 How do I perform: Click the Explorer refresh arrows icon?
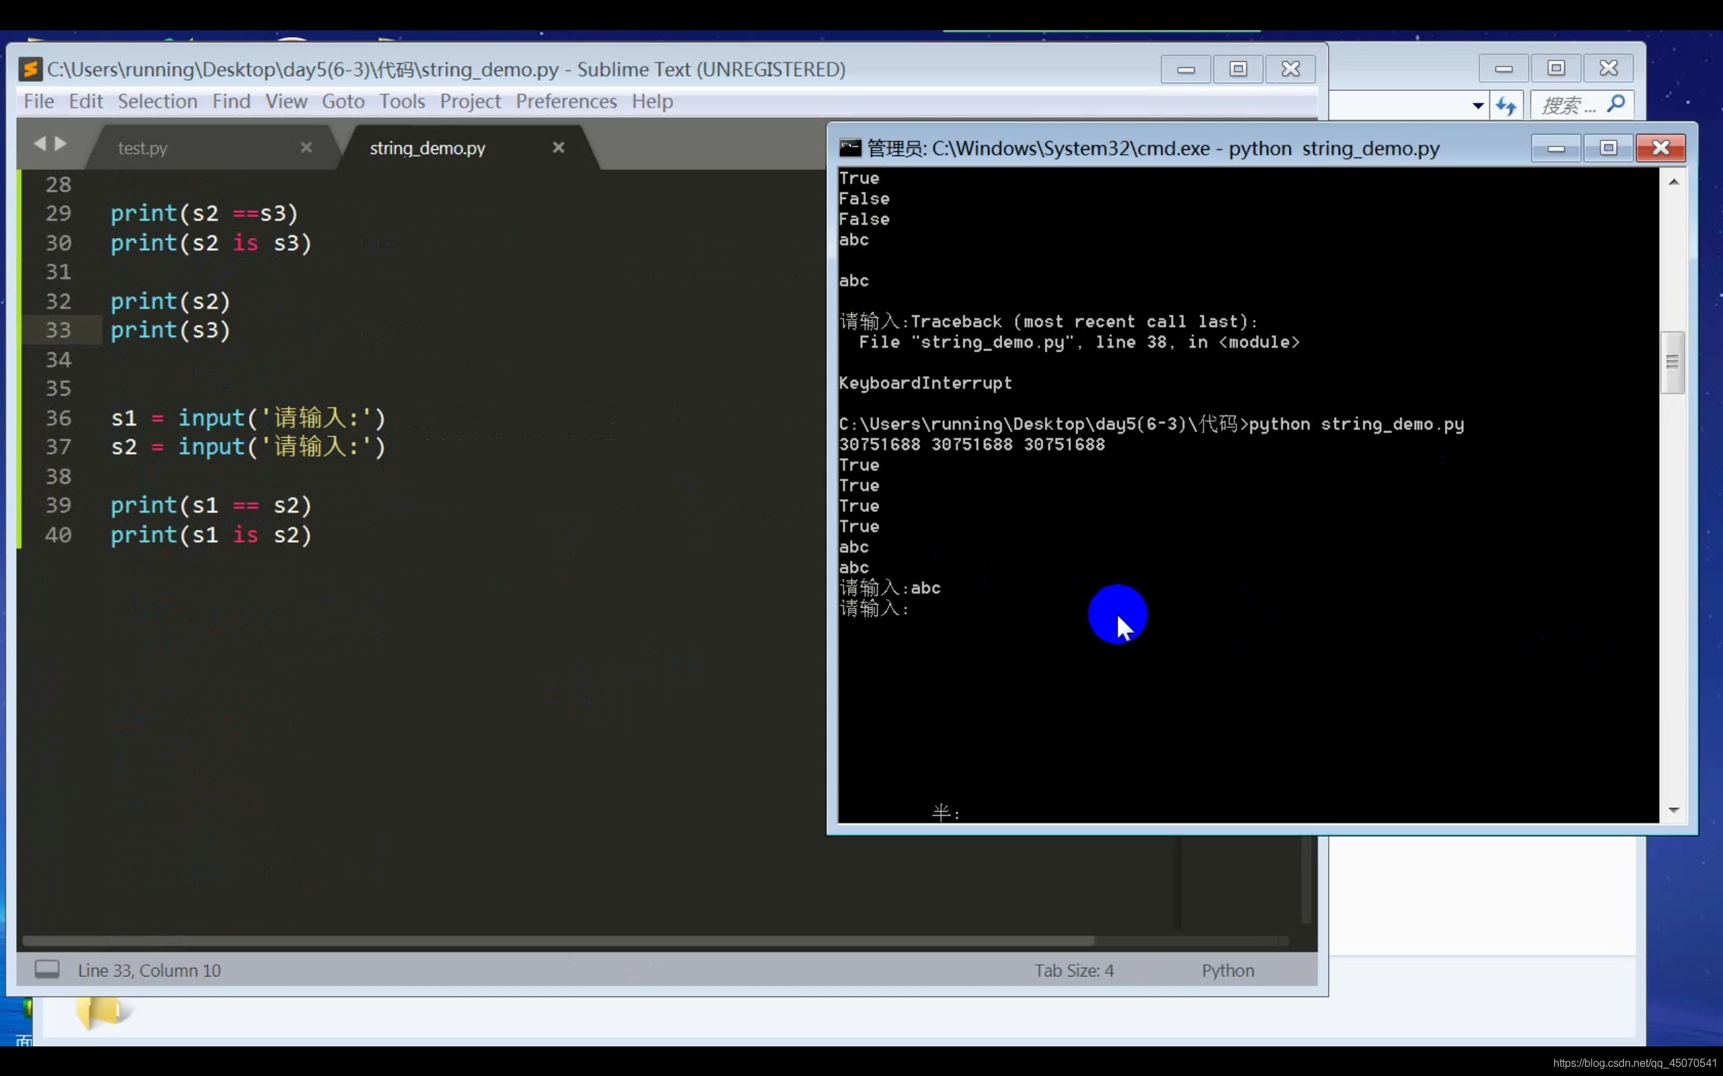tap(1506, 106)
